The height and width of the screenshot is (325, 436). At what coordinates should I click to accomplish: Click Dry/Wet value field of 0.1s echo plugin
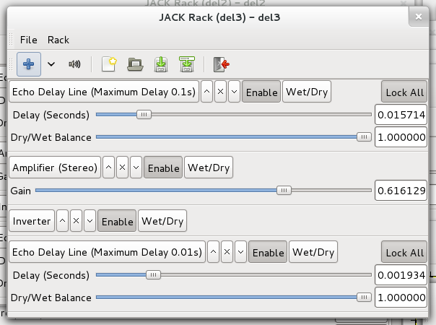401,137
